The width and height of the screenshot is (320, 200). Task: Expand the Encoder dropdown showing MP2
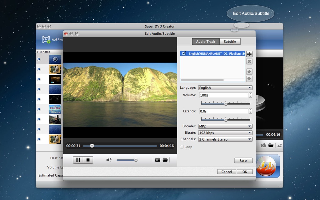click(225, 126)
